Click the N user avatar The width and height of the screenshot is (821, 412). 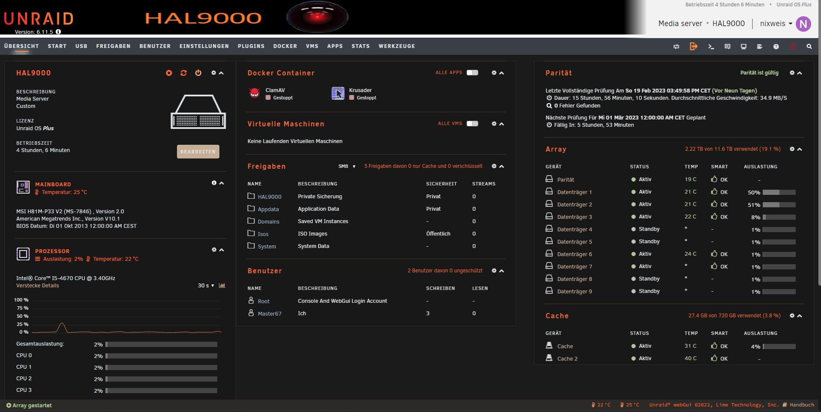[803, 24]
